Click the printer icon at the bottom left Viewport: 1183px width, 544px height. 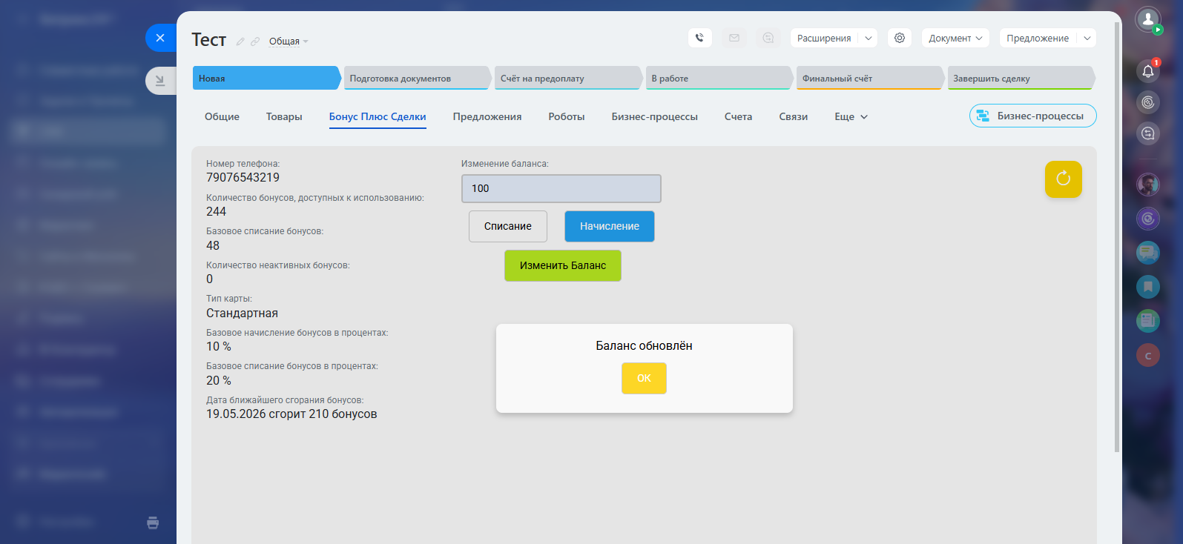[153, 523]
